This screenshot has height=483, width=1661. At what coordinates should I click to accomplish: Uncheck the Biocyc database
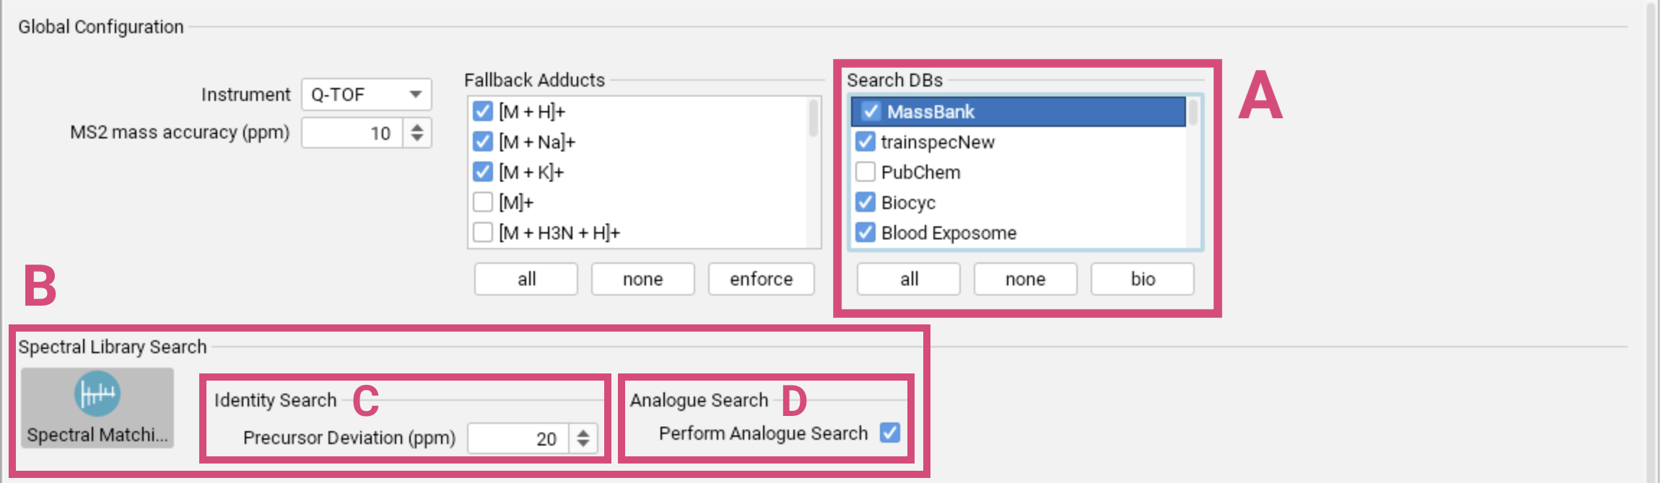[x=866, y=203]
